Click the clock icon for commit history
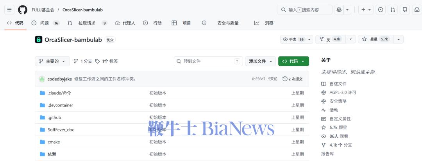This screenshot has width=422, height=161. [x=285, y=79]
